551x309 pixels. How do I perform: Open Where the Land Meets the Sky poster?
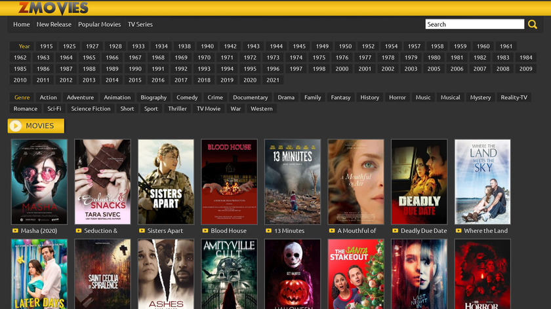click(483, 182)
